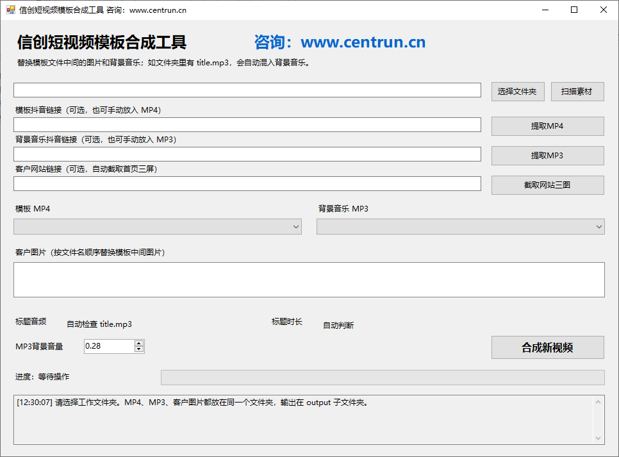This screenshot has width=619, height=457.
Task: Focus the 背景音乐抖音链接 input field
Action: [x=247, y=154]
